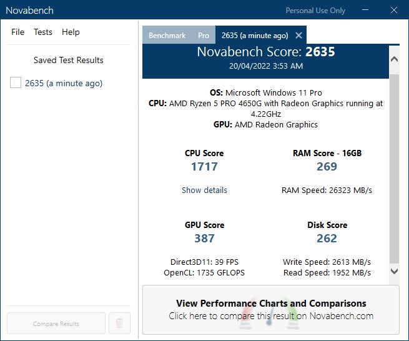Close the Novabench window
The image size is (409, 341).
394,10
